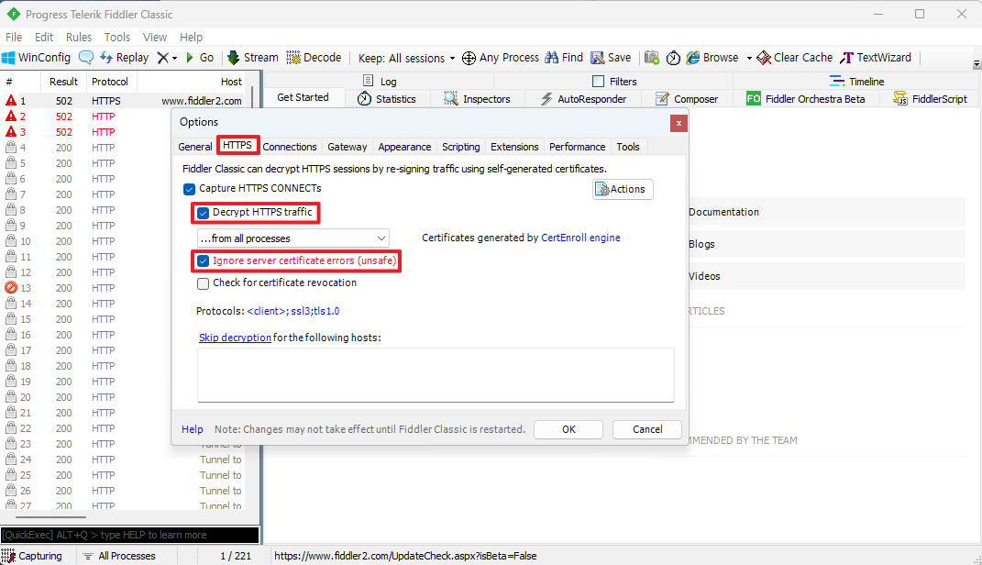The image size is (982, 565).
Task: Click the Remove X toolbar icon
Action: coord(163,58)
